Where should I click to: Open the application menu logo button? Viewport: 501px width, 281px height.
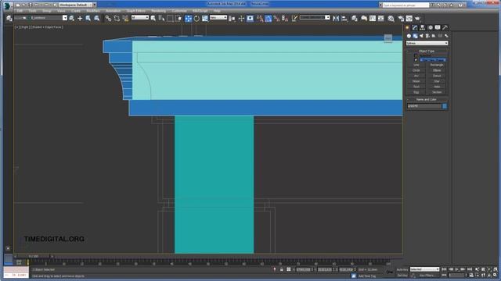[7, 5]
